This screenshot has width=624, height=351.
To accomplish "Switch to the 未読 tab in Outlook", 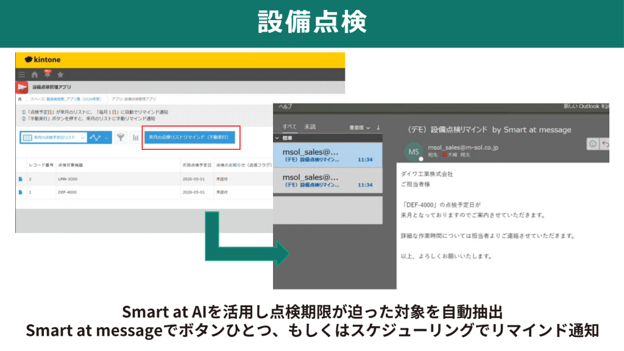I will pos(310,127).
